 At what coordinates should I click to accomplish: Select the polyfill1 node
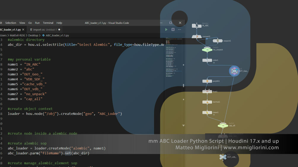coord(207,81)
